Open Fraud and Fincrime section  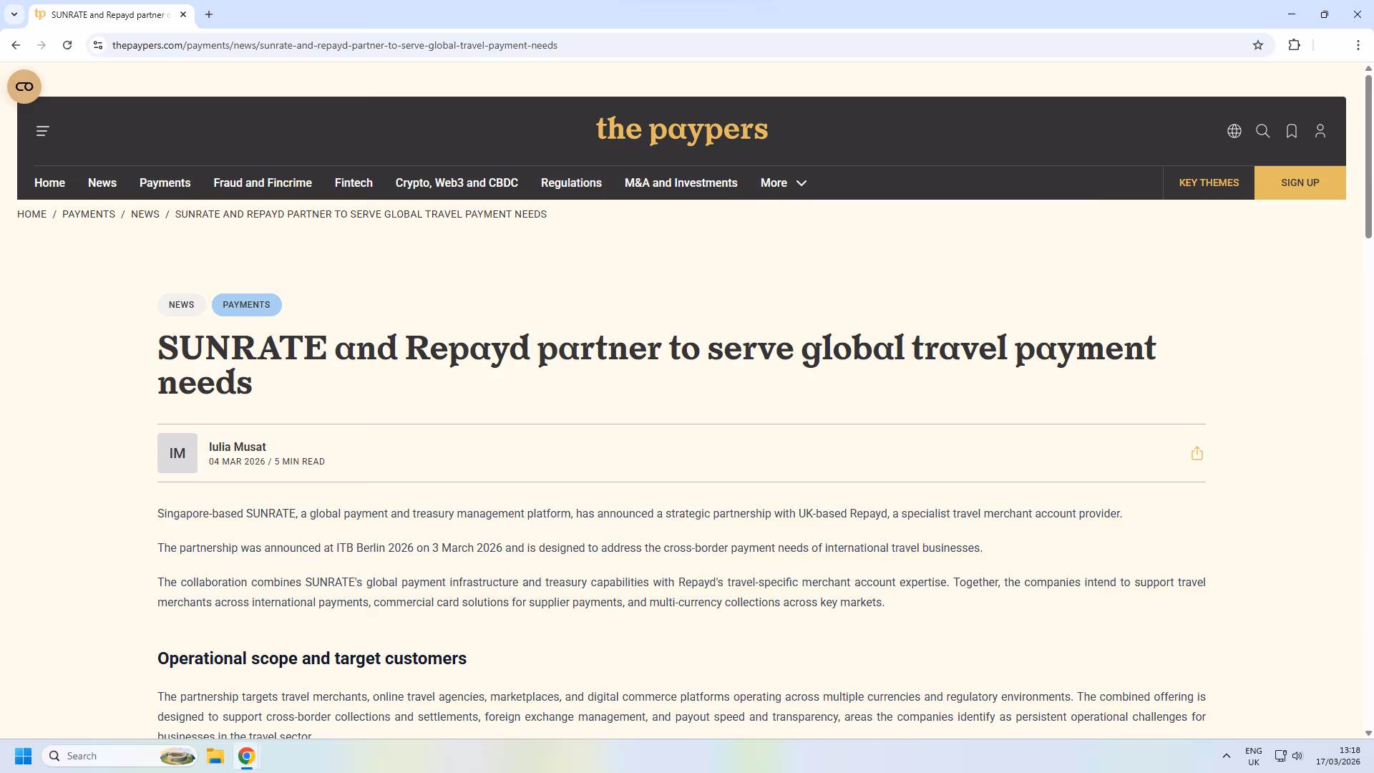coord(263,183)
